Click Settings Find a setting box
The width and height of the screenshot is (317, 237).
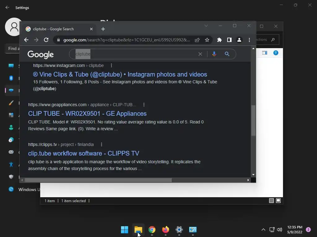tap(13, 48)
